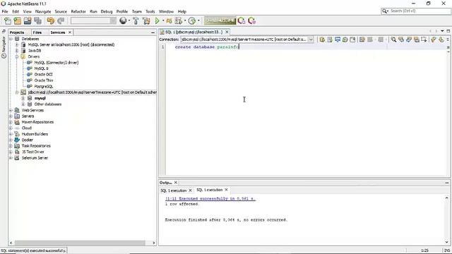Click the Services panel horizontal scrollbar
The width and height of the screenshot is (452, 254).
pyautogui.click(x=80, y=243)
